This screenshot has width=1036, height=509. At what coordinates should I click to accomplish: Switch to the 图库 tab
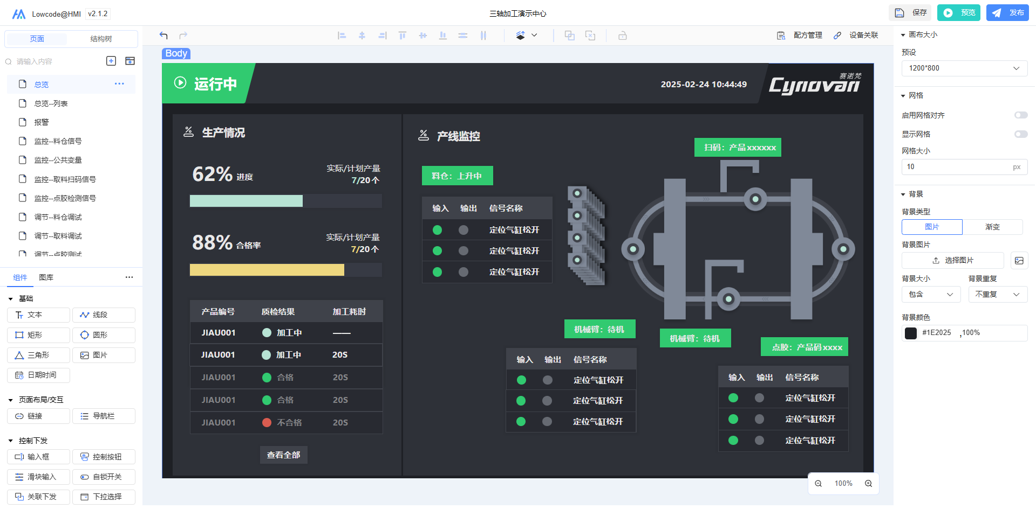pos(46,277)
